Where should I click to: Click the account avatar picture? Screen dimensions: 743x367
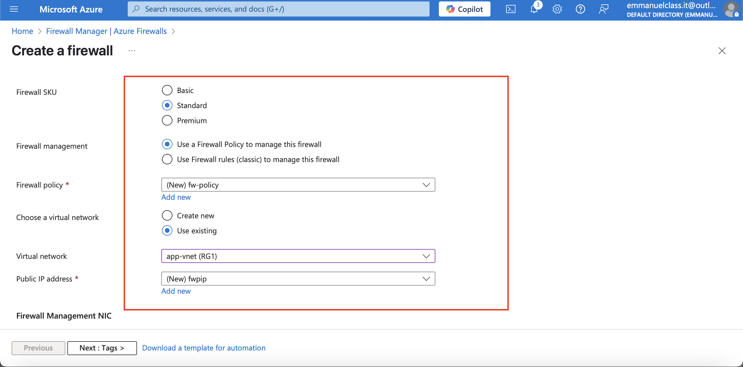click(x=731, y=9)
